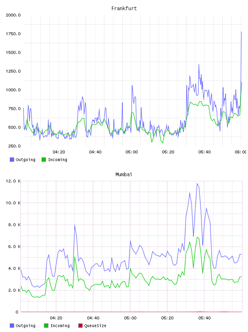The image size is (248, 332).
Task: Click the 750.0 y-axis label on Frankfurt chart
Action: point(14,109)
